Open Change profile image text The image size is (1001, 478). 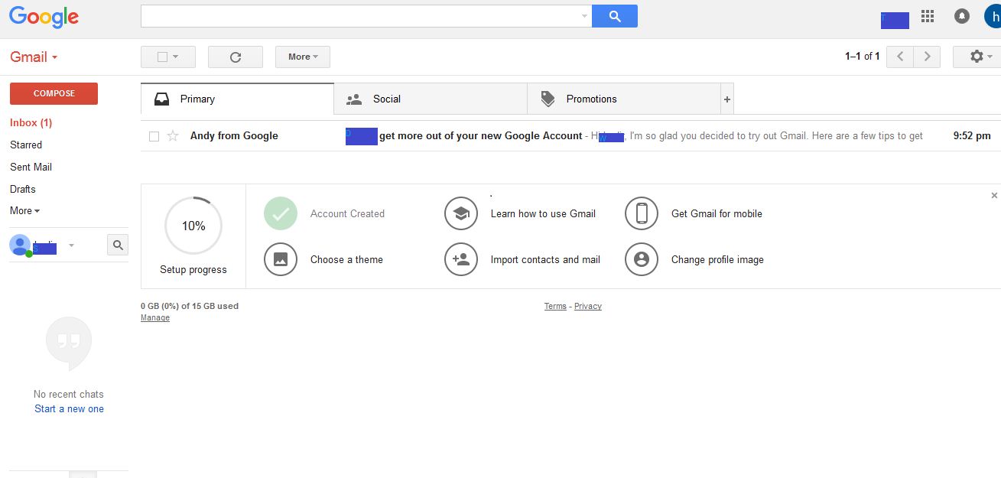717,260
